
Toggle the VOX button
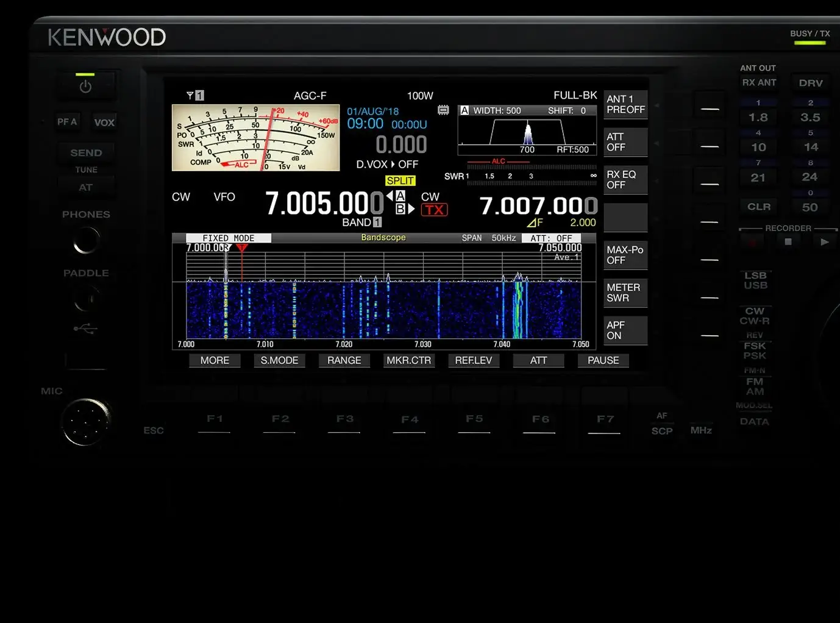pyautogui.click(x=104, y=123)
